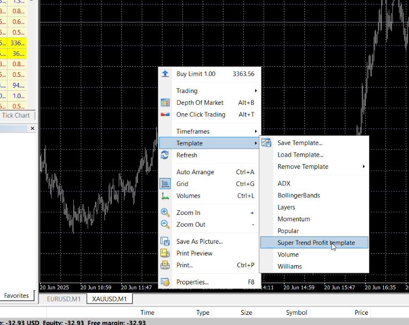Click the One Click Trading icon
409x325 pixels.
(165, 114)
